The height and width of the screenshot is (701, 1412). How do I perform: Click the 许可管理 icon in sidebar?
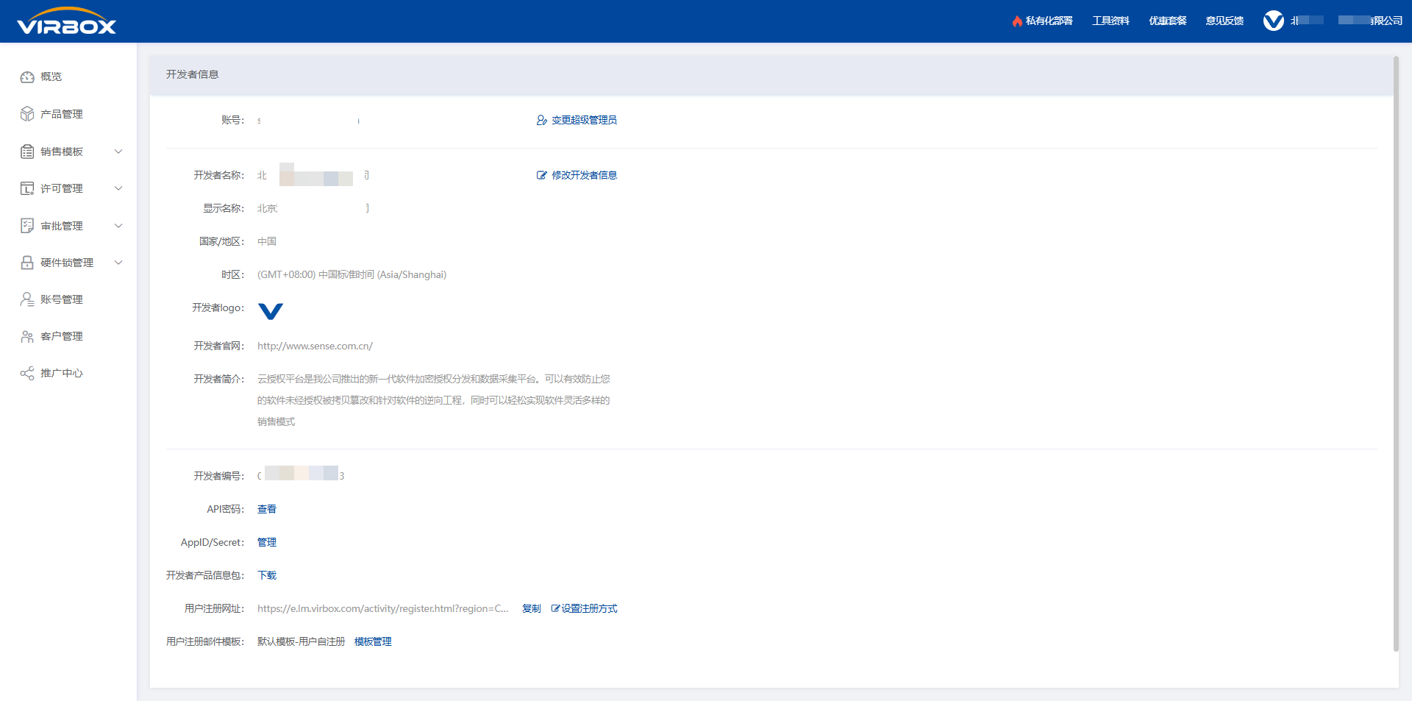click(x=27, y=188)
